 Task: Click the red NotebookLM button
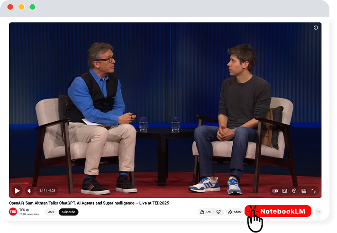click(x=278, y=211)
